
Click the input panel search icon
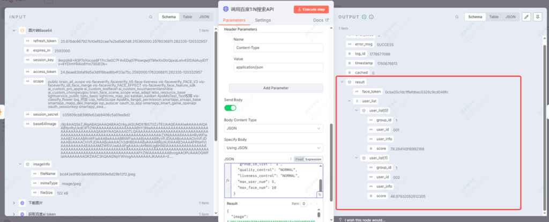152,17
